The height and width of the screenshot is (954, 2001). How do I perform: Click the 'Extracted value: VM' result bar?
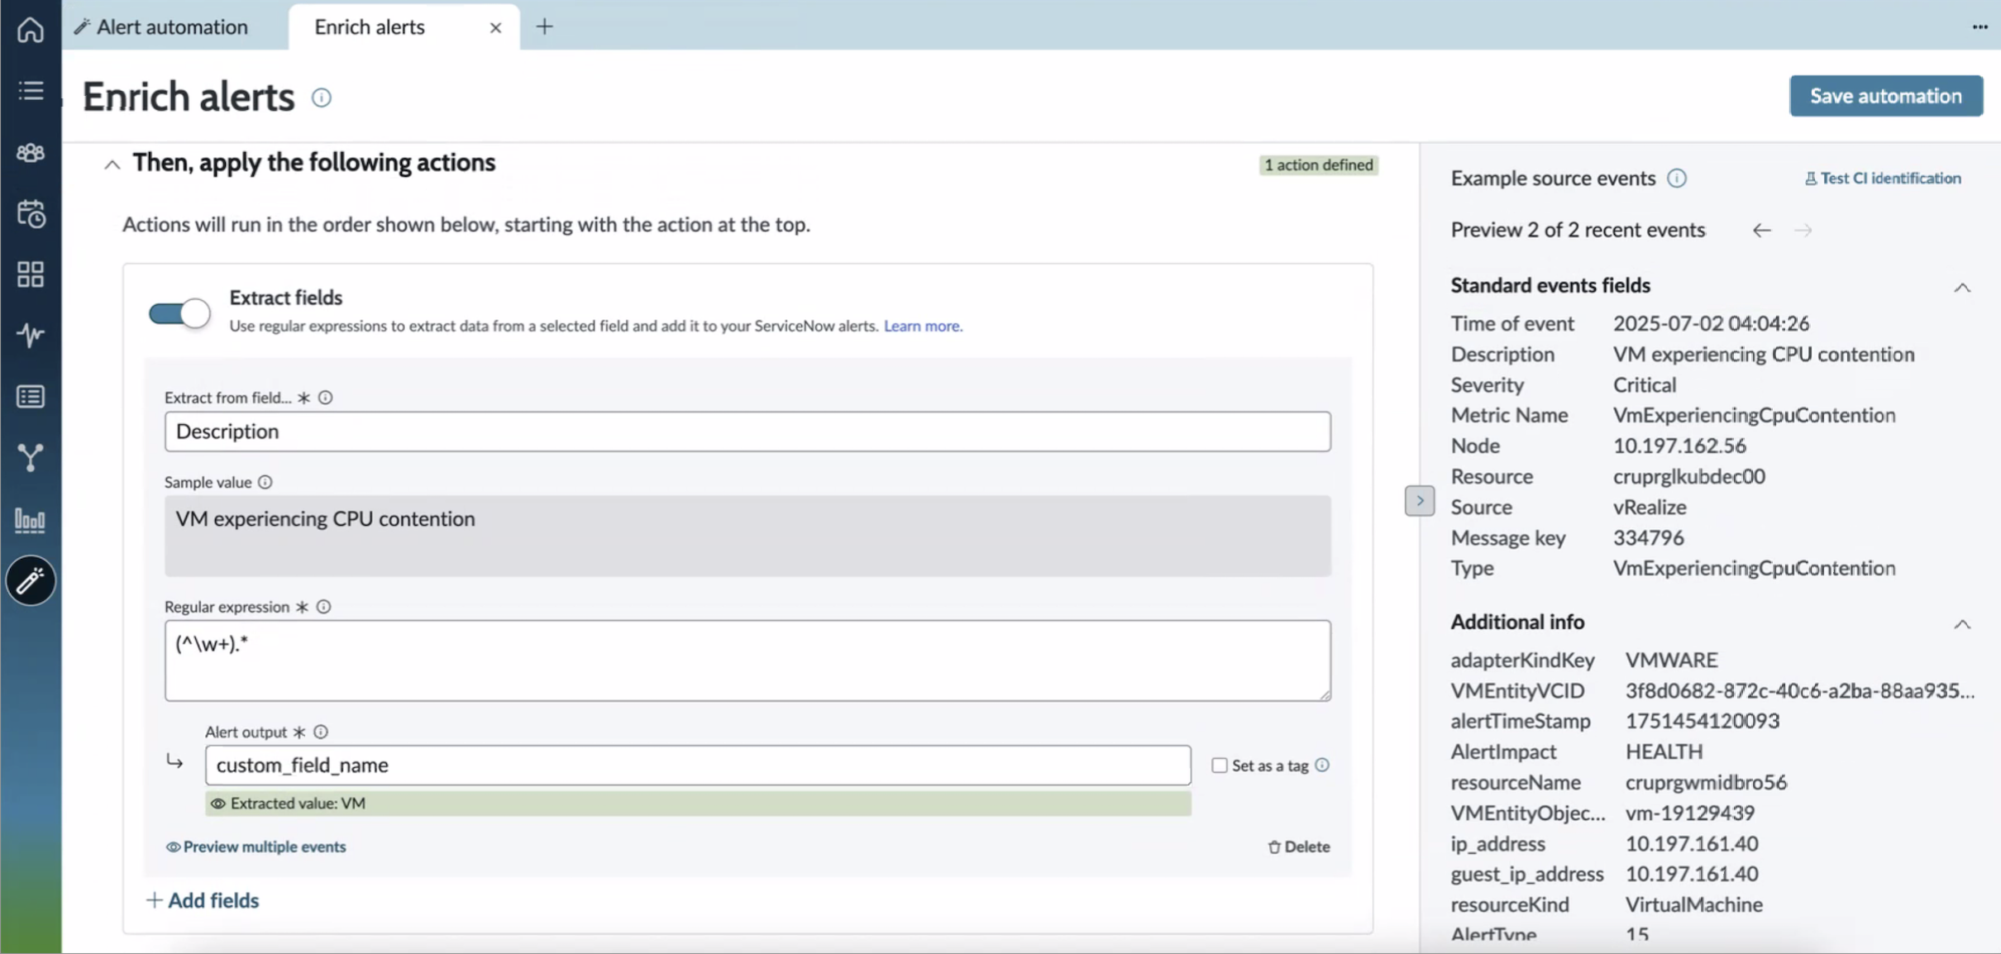pyautogui.click(x=698, y=804)
